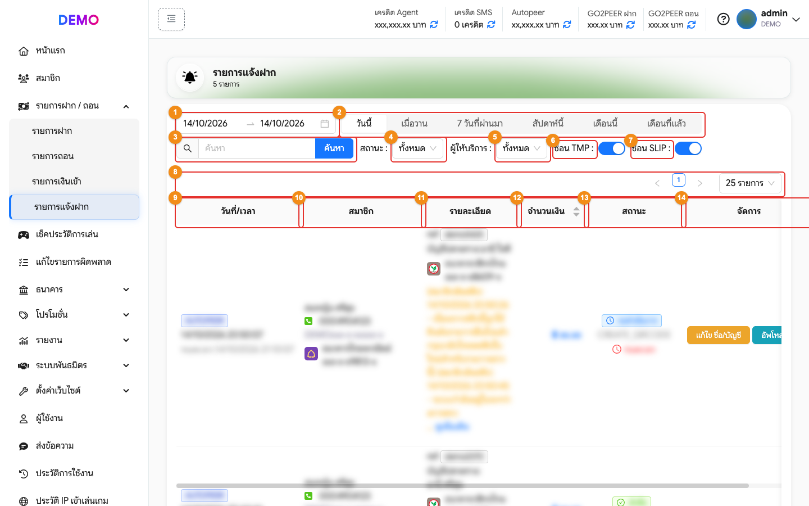
Task: Toggle the ซ่อน TMP switch
Action: click(x=612, y=148)
